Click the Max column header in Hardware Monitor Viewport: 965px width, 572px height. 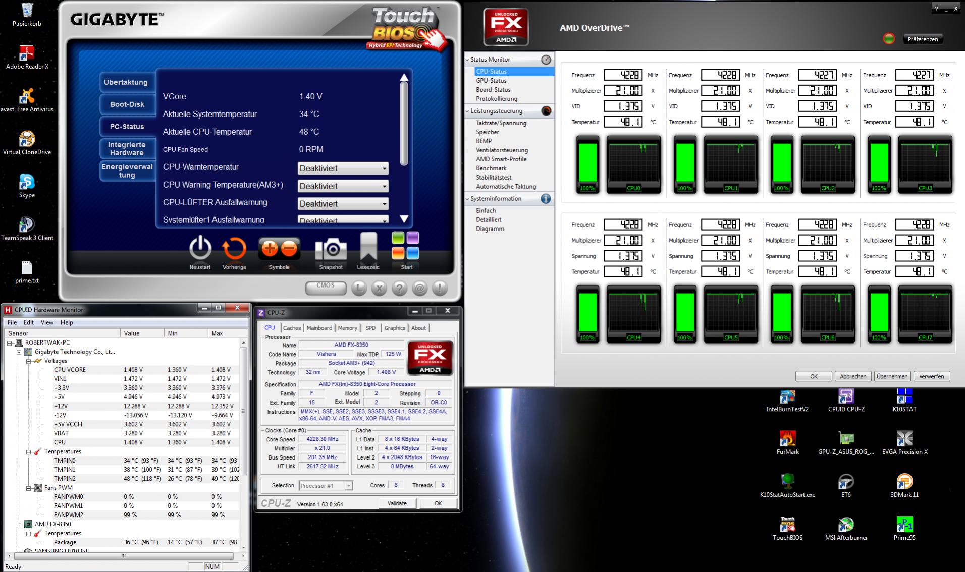point(224,333)
